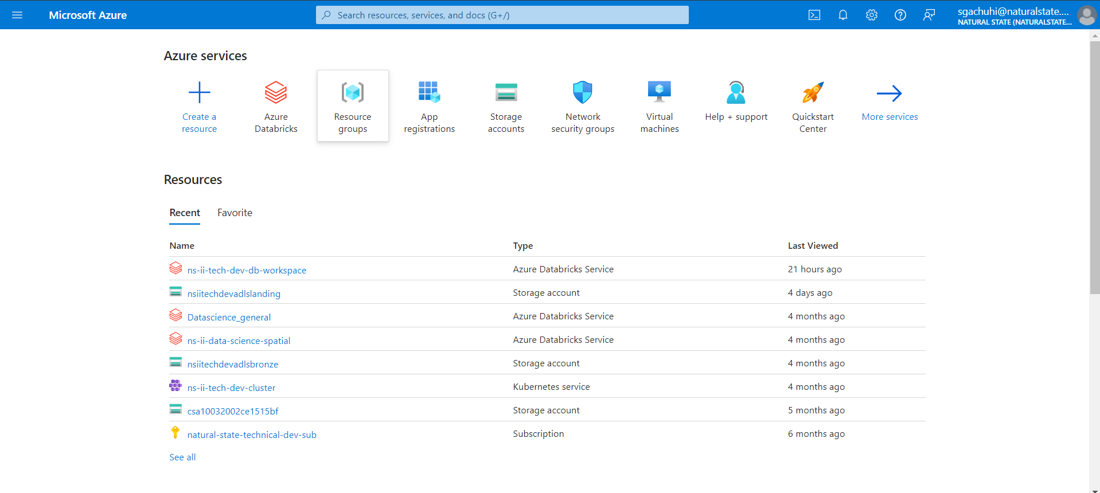The width and height of the screenshot is (1100, 493).
Task: Open Cloud Shell from the top bar
Action: pyautogui.click(x=814, y=15)
